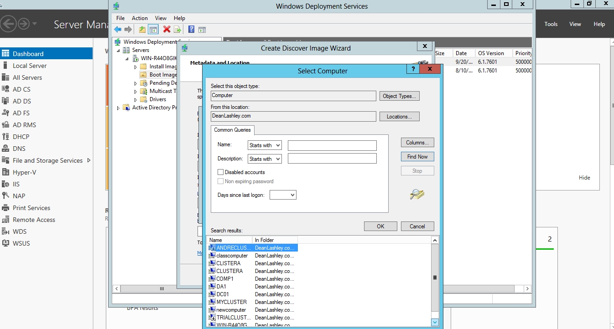The height and width of the screenshot is (329, 614).
Task: Click the Export List toolbar icon
Action: [177, 30]
